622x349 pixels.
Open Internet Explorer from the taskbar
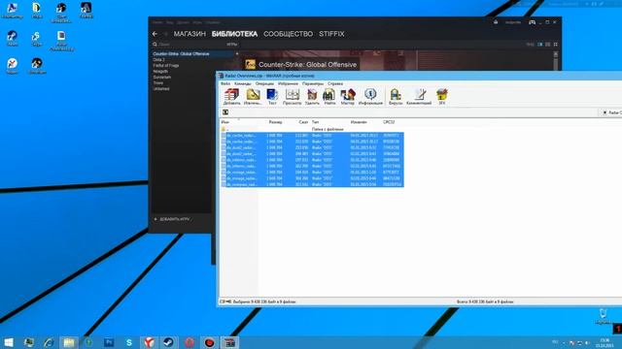tap(49, 342)
